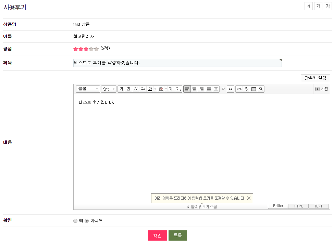Screen dimensions: 334x243
Task: Insert table icon in editor
Action: coord(254,89)
